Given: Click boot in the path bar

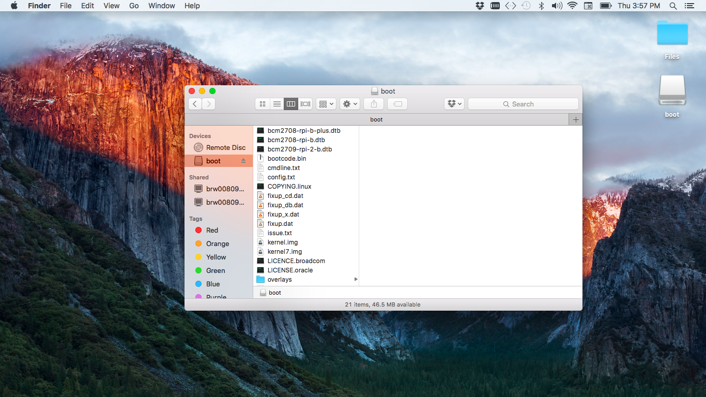Looking at the screenshot, I should tap(271, 293).
